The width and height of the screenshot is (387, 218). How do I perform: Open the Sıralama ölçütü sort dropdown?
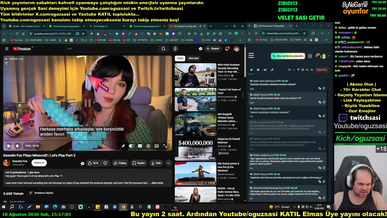(41, 193)
